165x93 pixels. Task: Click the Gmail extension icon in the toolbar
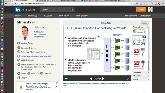coord(137,4)
